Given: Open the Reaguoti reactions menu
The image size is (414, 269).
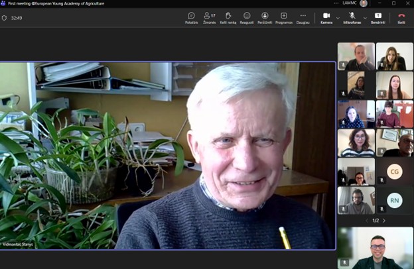Looking at the screenshot, I should (x=247, y=17).
